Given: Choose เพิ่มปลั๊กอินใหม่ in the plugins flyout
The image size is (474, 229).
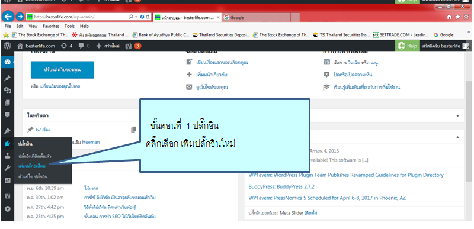Looking at the screenshot, I should [32, 166].
